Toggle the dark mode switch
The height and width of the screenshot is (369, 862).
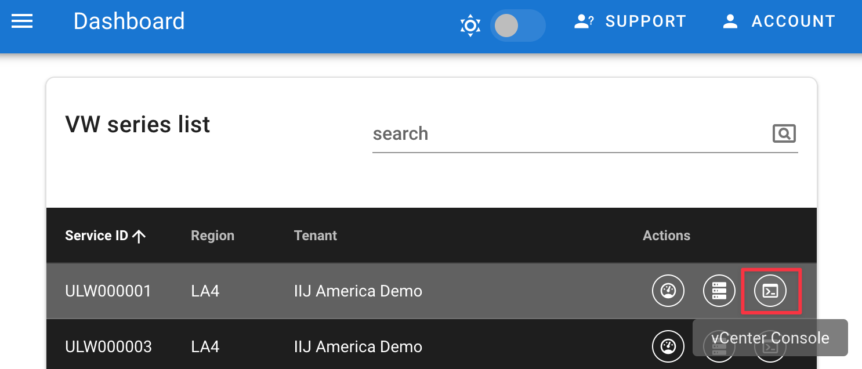(x=517, y=26)
